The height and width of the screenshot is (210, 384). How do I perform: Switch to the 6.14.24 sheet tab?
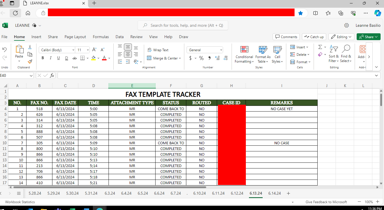(275, 193)
